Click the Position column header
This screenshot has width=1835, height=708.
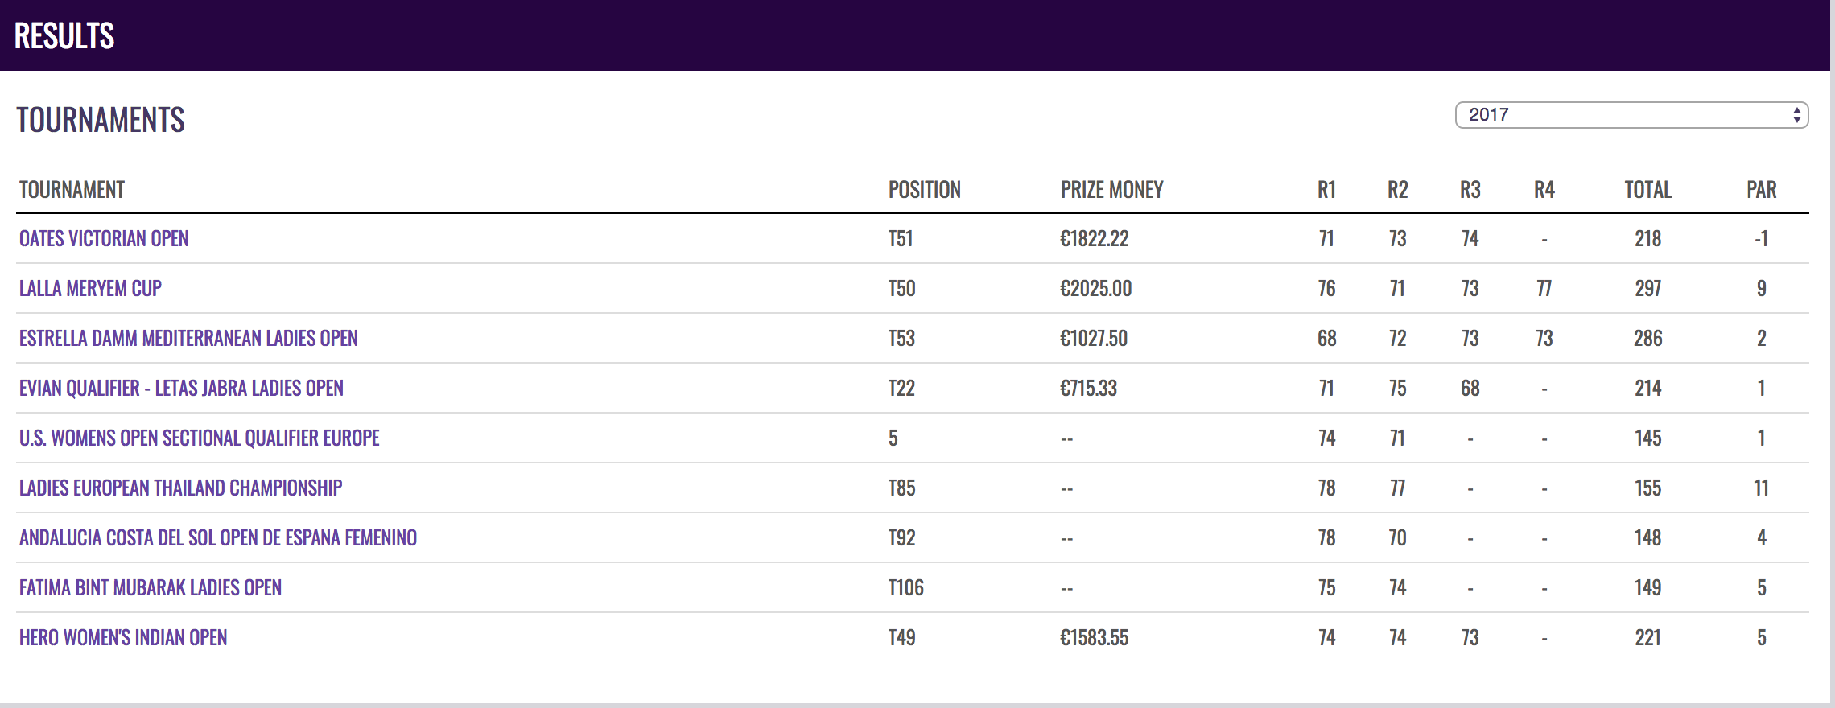tap(924, 190)
